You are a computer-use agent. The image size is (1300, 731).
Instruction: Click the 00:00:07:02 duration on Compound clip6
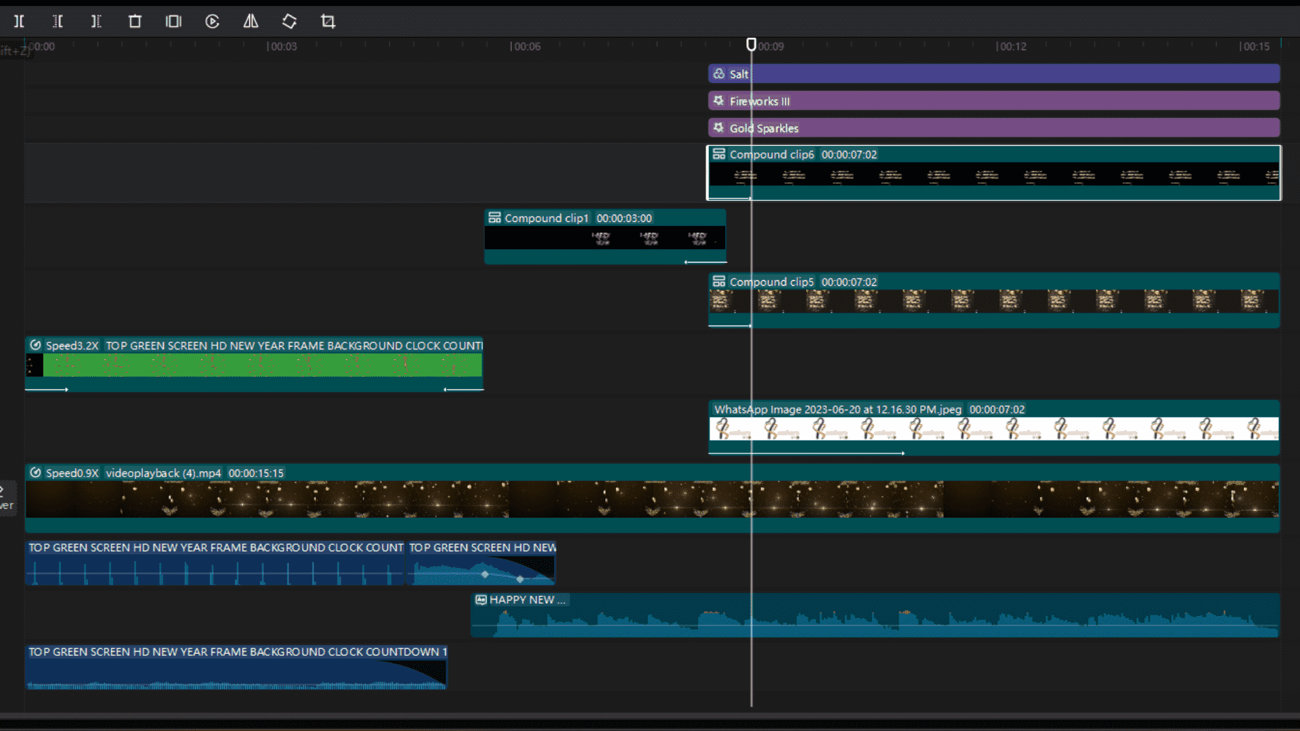pos(849,154)
